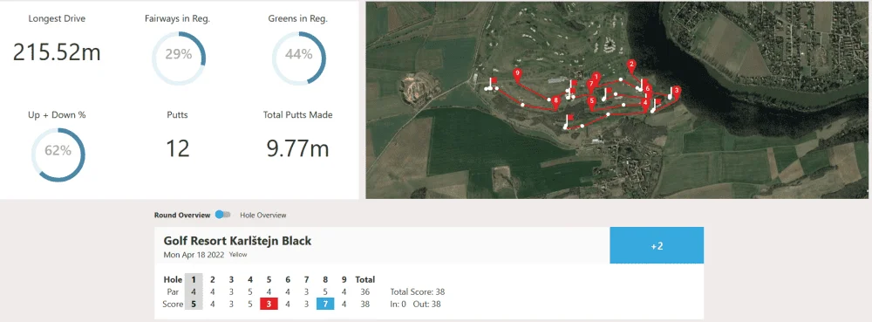Select hole 1 column header in scorecard
This screenshot has height=322, width=872.
tap(194, 280)
